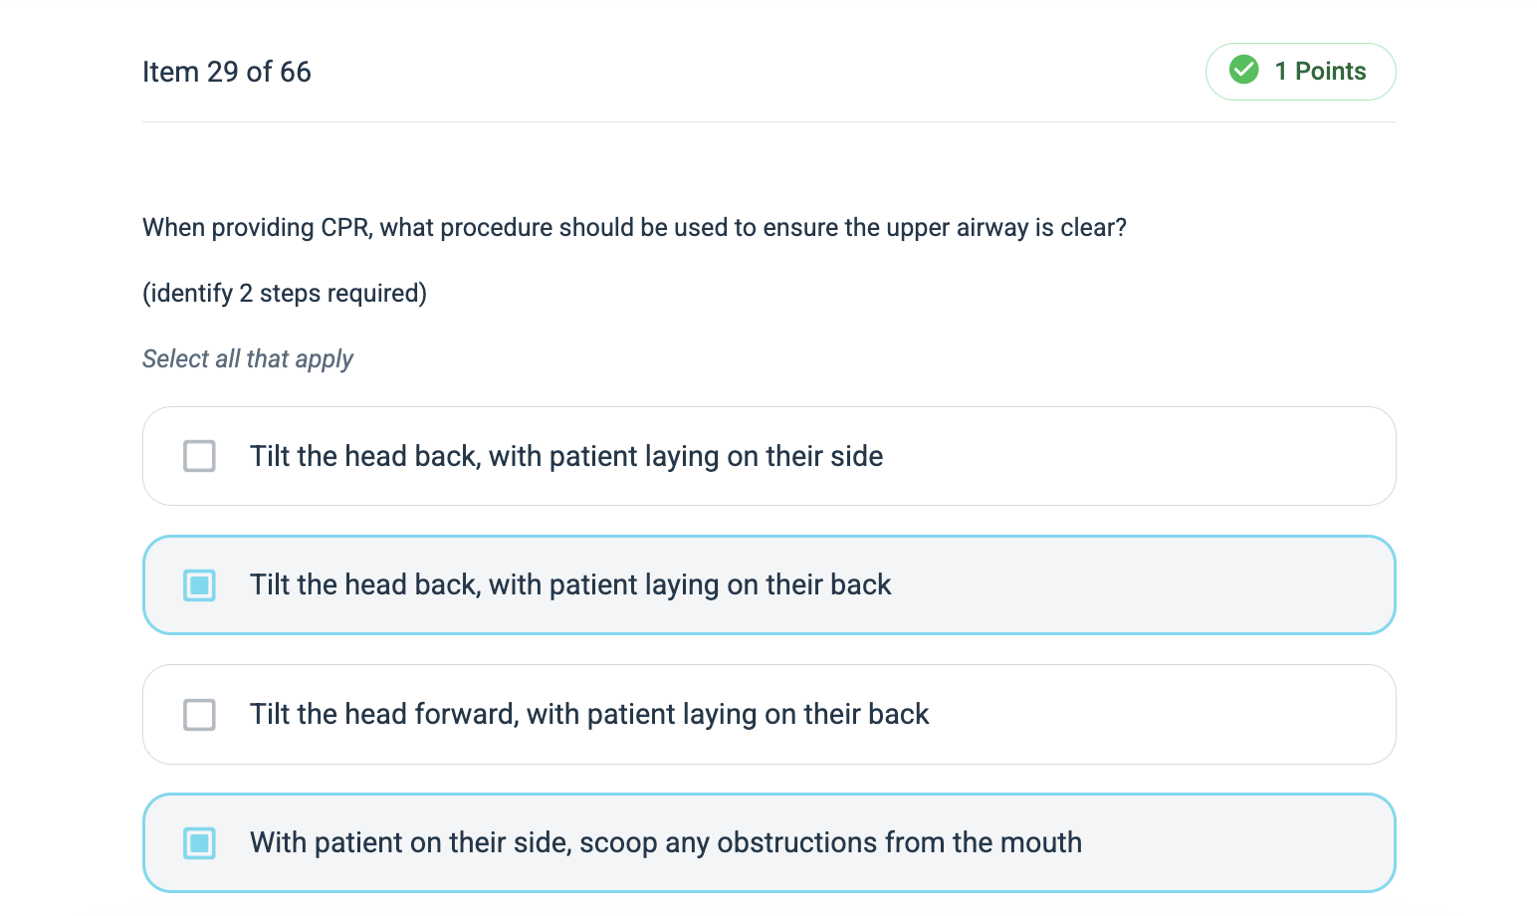Image resolution: width=1537 pixels, height=916 pixels.
Task: Click the 'scoop any obstructions from the mouth' answer text
Action: (665, 842)
